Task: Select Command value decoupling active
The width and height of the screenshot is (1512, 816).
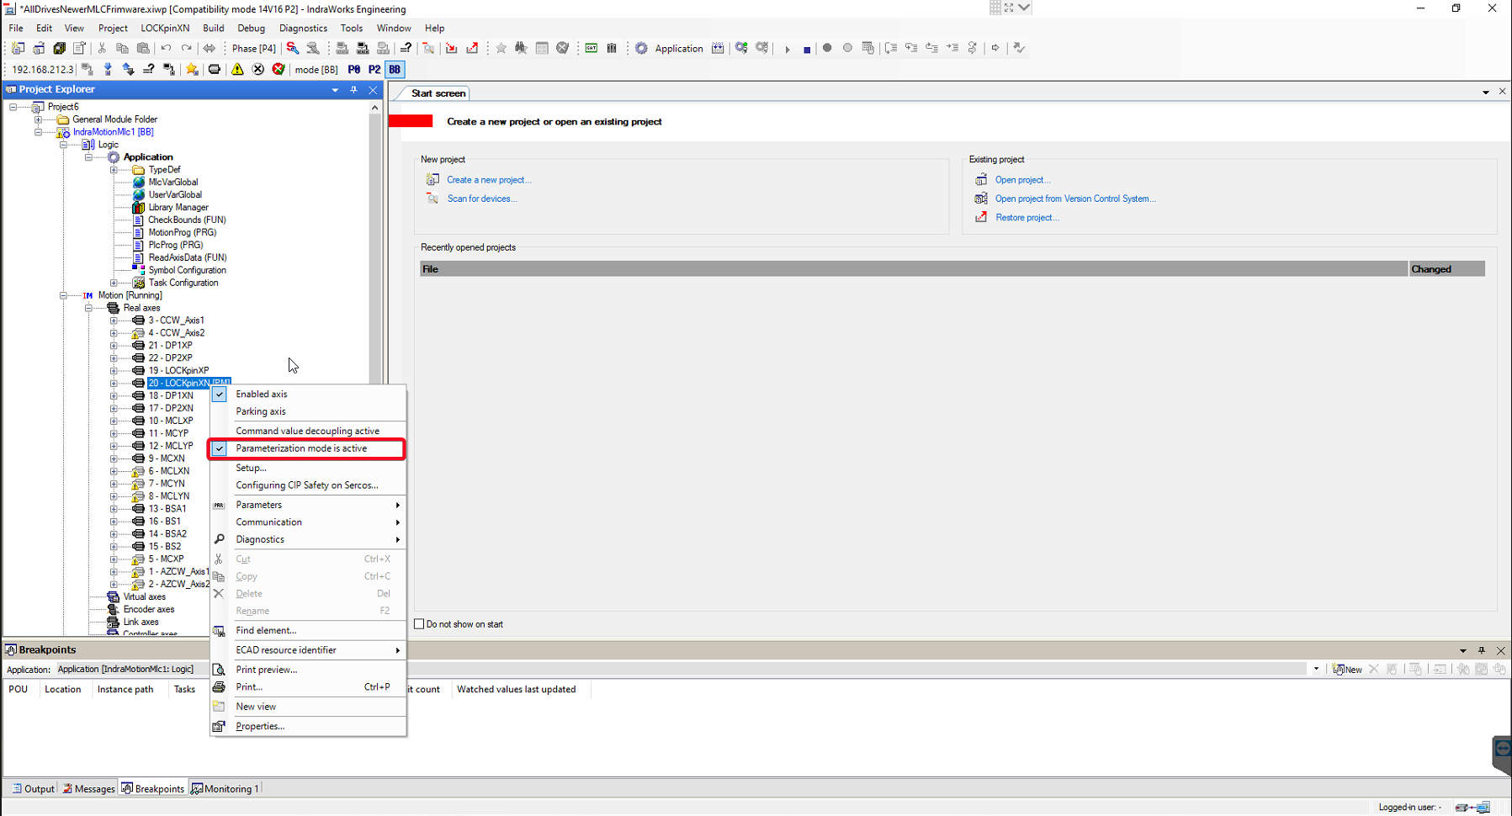Action: click(308, 431)
